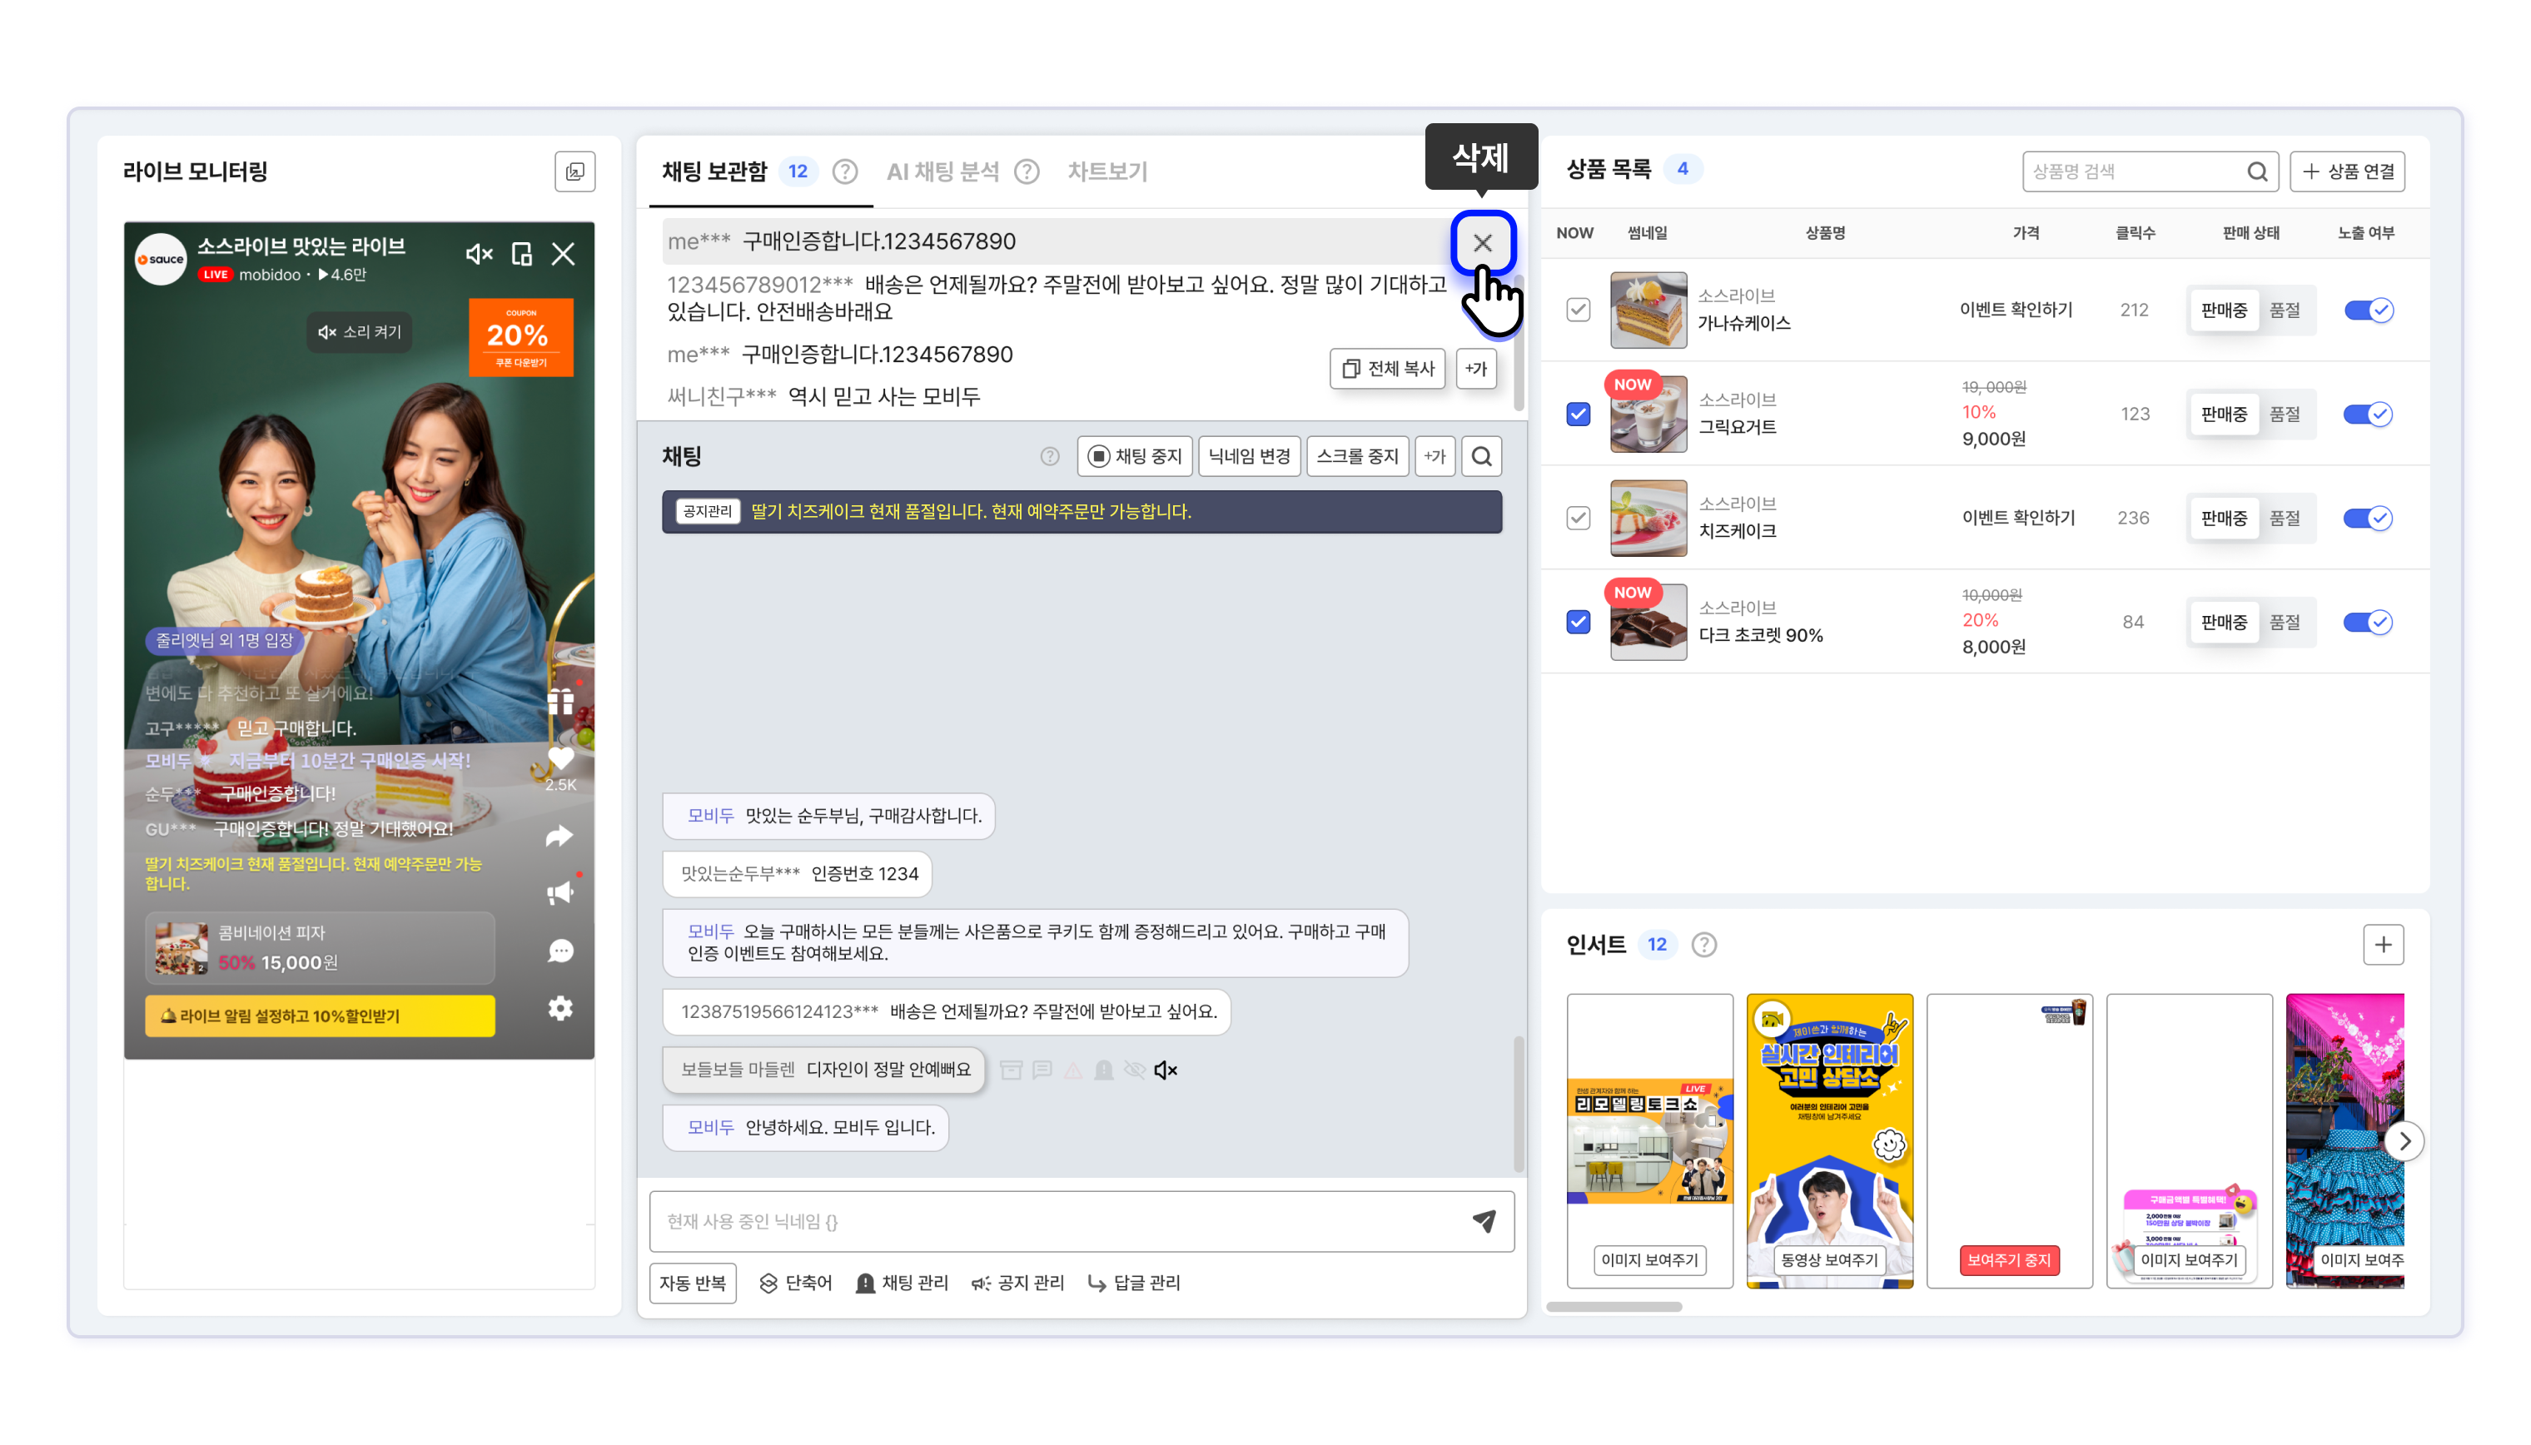Mute user on 보들보들 마들렌 message
Screen dimensions: 2531x1445
[x=1166, y=1070]
